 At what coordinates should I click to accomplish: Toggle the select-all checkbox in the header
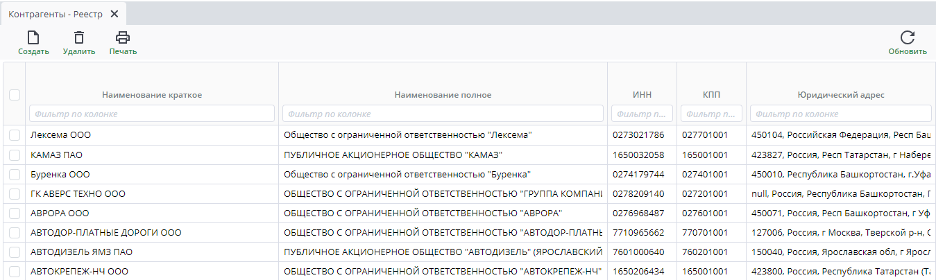15,95
